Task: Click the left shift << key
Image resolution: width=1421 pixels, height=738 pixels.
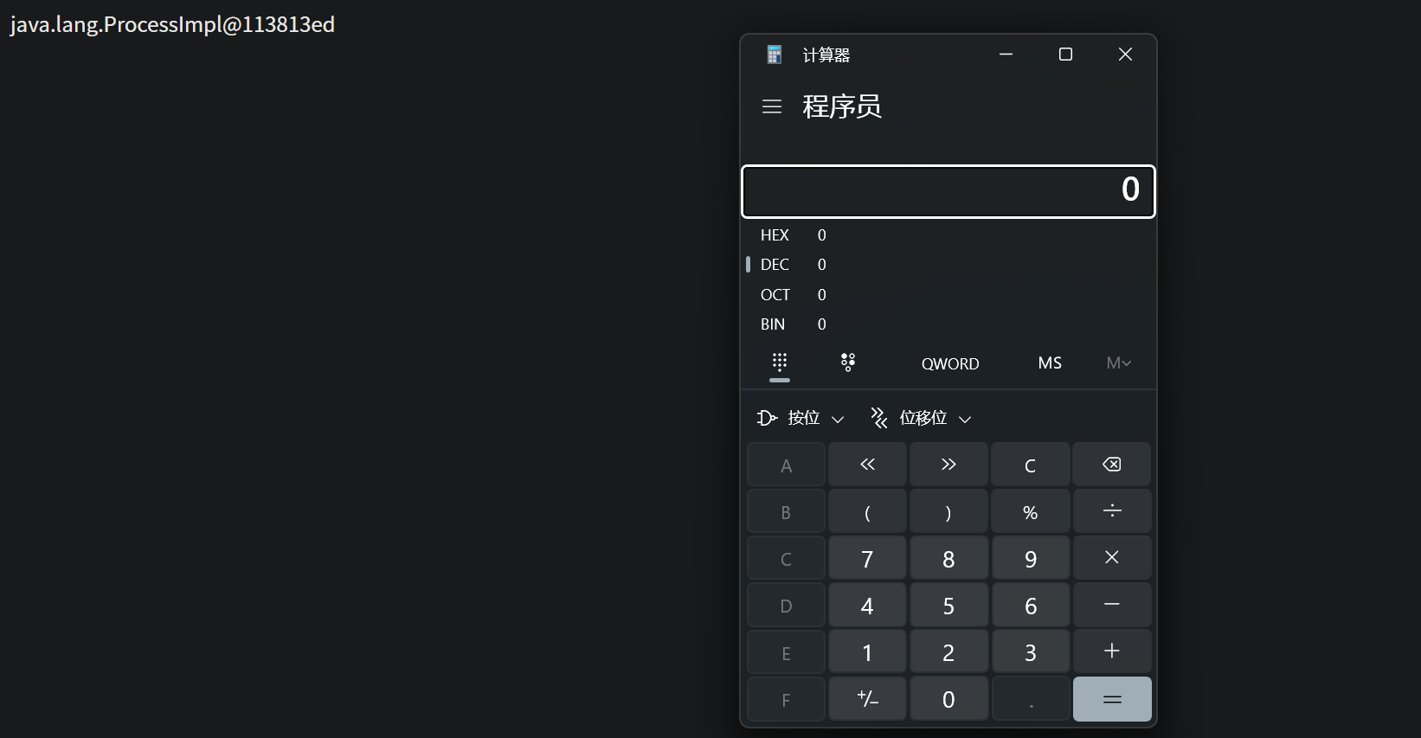Action: 867,465
